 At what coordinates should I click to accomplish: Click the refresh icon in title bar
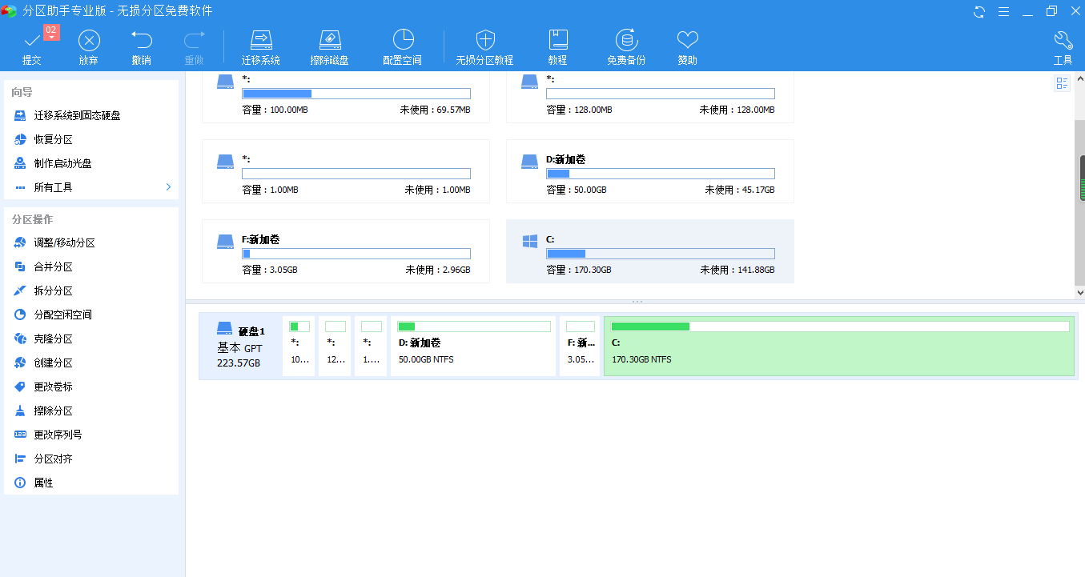[979, 11]
